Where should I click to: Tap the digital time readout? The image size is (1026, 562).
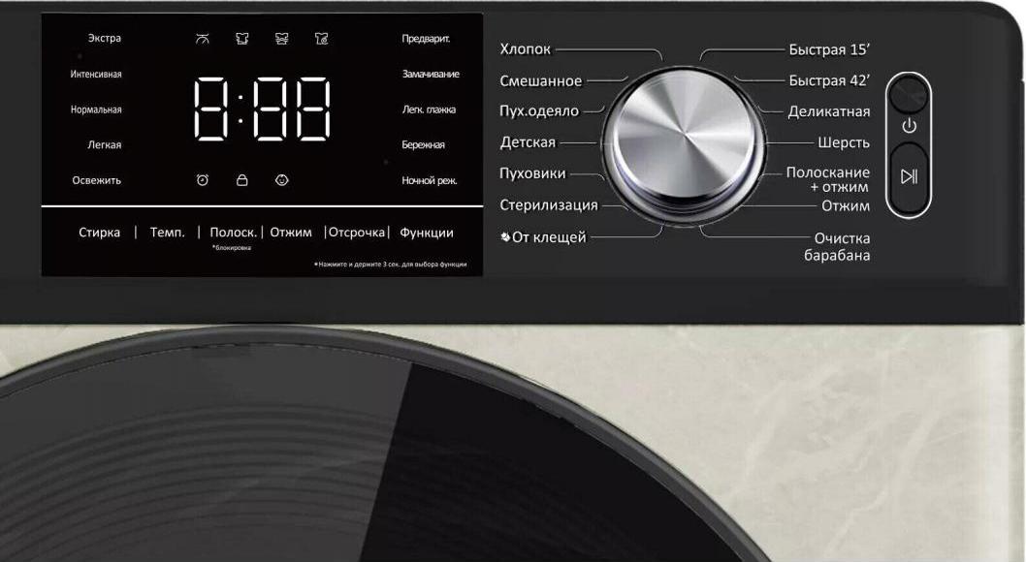(262, 109)
